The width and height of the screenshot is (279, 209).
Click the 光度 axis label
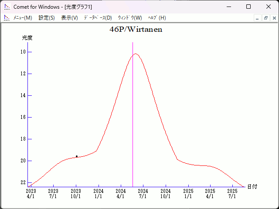(27, 38)
